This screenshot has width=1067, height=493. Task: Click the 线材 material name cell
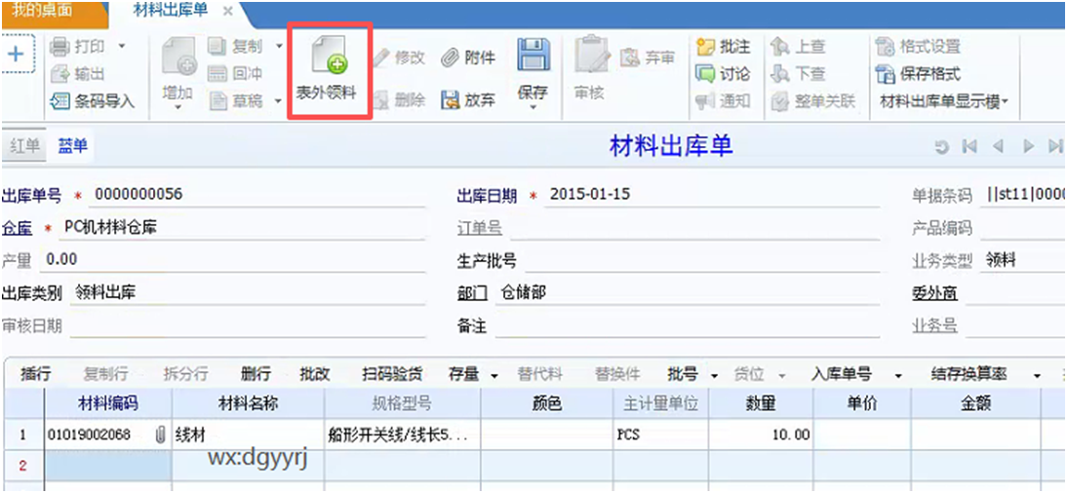coord(249,435)
